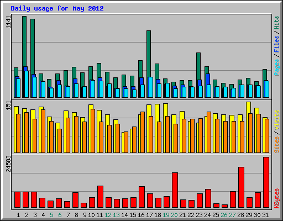283x221 pixels.
Task: Click the 'Hits' legend label
Action: pos(276,23)
